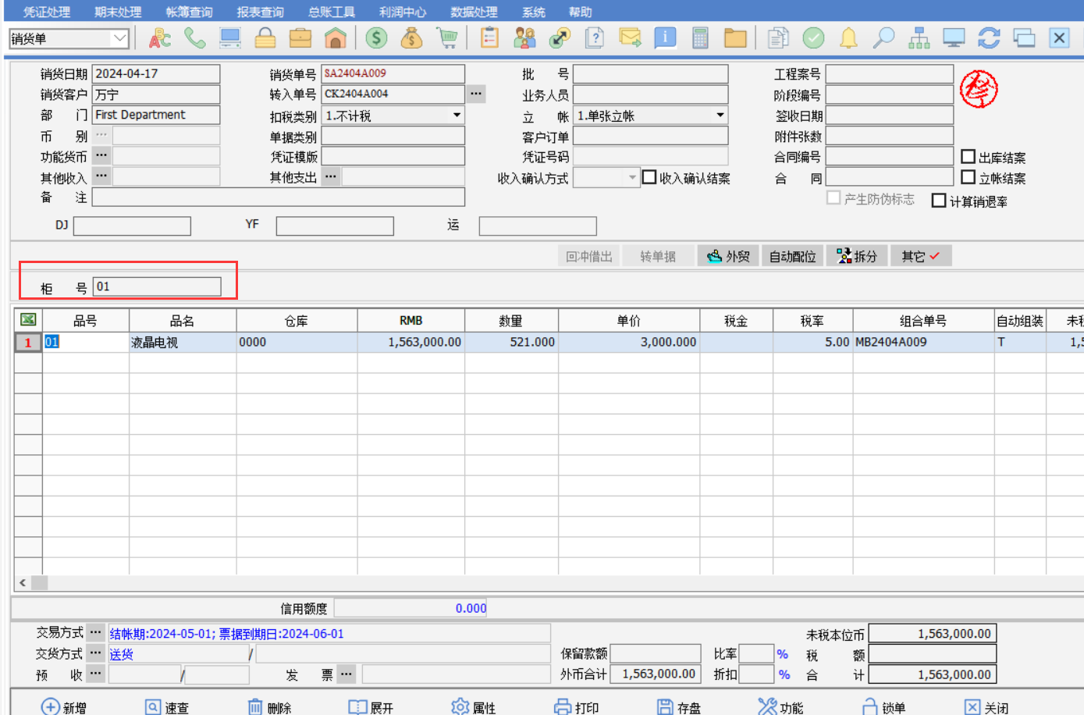Open the home icon in toolbar
Viewport: 1084px width, 715px height.
(x=336, y=37)
